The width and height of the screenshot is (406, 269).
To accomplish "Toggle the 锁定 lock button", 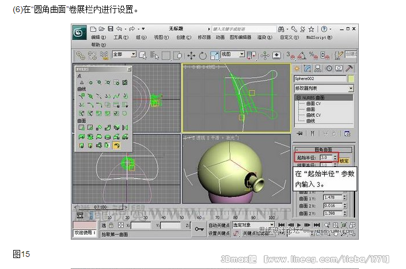I will pos(344,161).
